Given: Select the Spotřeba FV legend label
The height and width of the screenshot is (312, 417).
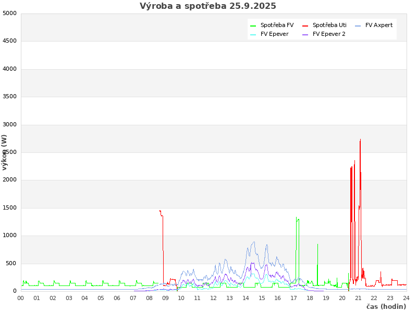Looking at the screenshot, I should (277, 25).
